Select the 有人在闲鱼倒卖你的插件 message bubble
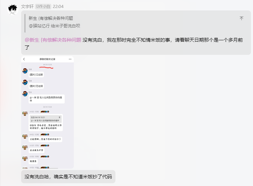 click(x=46, y=99)
